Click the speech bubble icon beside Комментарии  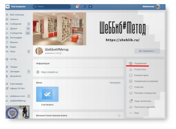coord(131,75)
